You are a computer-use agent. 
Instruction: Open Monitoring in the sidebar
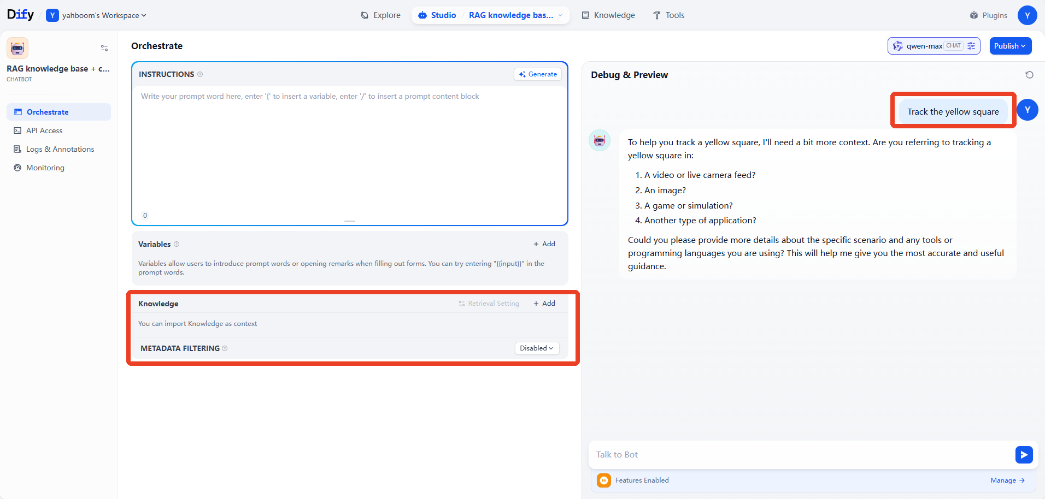click(58, 168)
